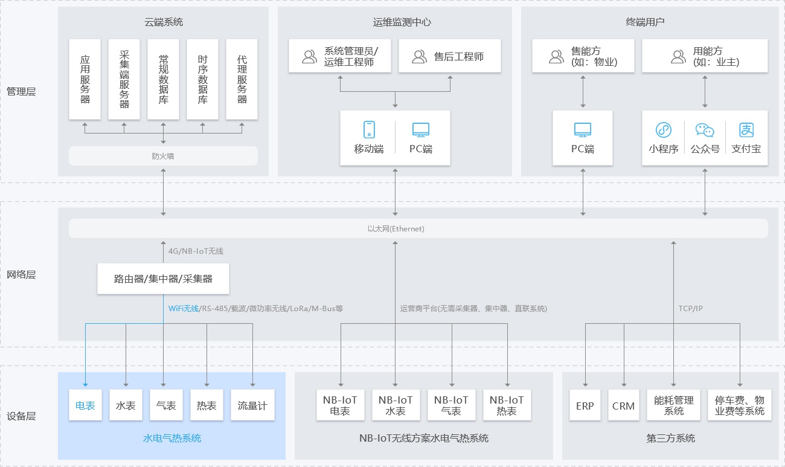785x467 pixels.
Task: Select the 时序数据库 block
Action: pyautogui.click(x=203, y=79)
